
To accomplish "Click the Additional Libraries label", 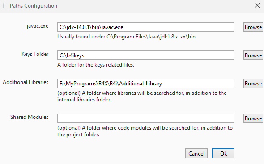I will [26, 82].
